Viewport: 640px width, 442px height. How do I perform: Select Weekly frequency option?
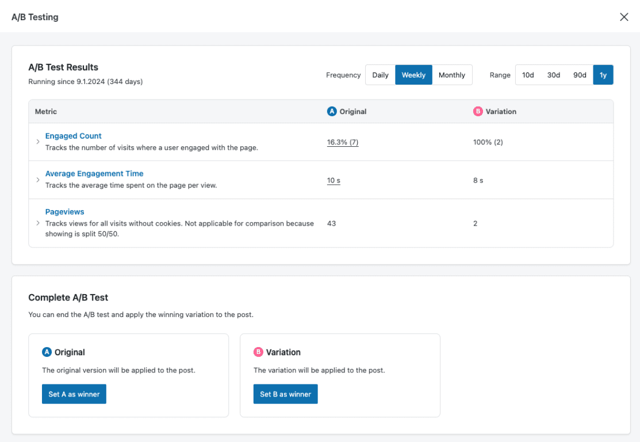pos(413,75)
